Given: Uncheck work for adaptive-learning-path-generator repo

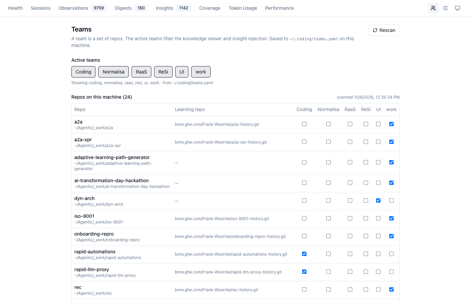Looking at the screenshot, I should pyautogui.click(x=391, y=162).
